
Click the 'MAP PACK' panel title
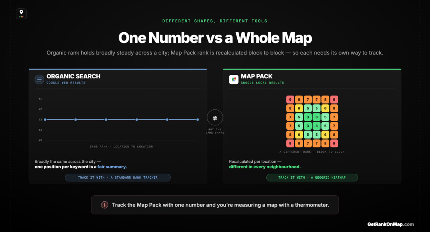(257, 76)
